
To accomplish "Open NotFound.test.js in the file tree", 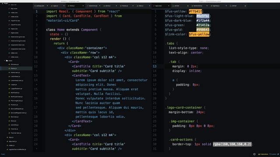I will 17,97.
